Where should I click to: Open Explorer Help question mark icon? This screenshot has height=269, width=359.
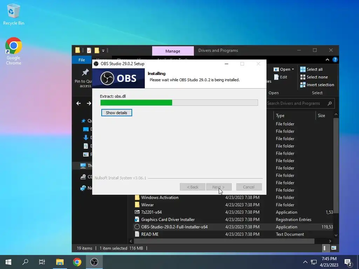(335, 60)
